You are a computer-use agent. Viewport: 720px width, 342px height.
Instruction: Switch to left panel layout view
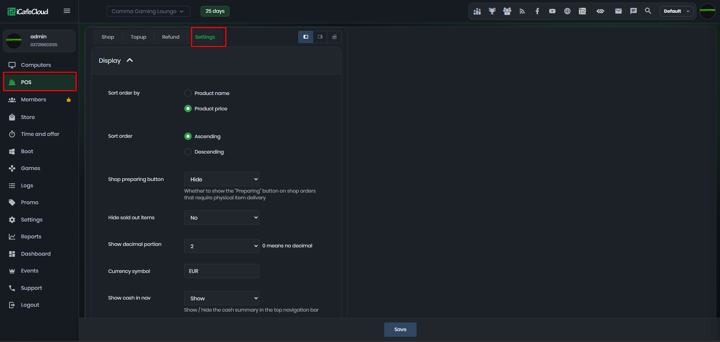point(306,37)
